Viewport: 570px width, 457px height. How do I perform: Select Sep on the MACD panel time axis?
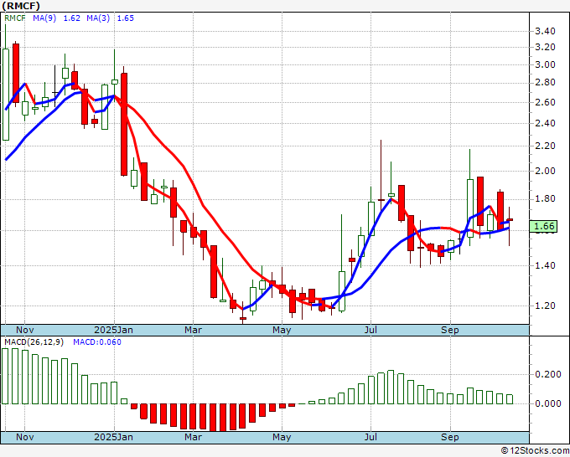click(x=450, y=437)
